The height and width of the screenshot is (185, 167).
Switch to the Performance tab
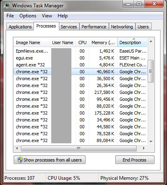click(94, 27)
